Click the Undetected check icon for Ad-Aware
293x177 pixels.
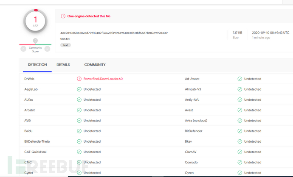pos(239,79)
